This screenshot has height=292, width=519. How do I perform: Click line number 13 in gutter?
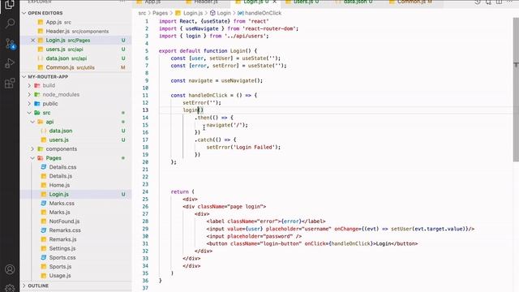[x=146, y=110]
